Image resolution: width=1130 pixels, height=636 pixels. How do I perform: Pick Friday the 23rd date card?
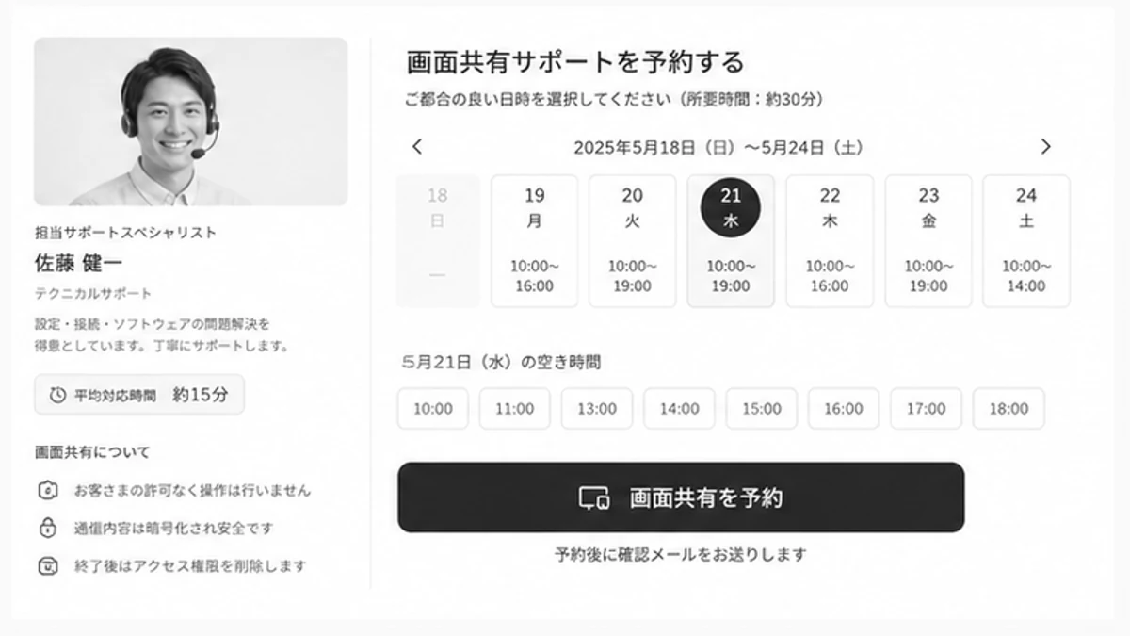[928, 241]
